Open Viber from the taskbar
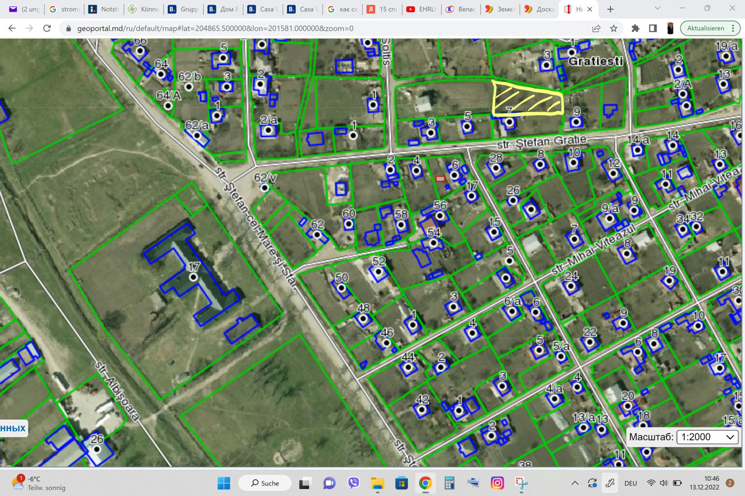Screen dimensions: 745x496 pos(353,483)
